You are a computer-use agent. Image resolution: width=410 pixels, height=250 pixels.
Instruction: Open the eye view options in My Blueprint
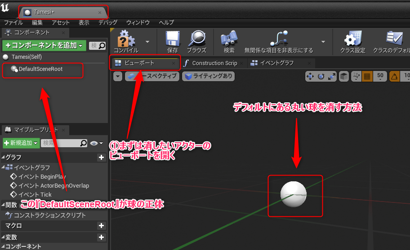point(94,143)
